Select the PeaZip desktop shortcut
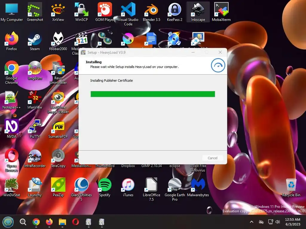 (x=58, y=187)
